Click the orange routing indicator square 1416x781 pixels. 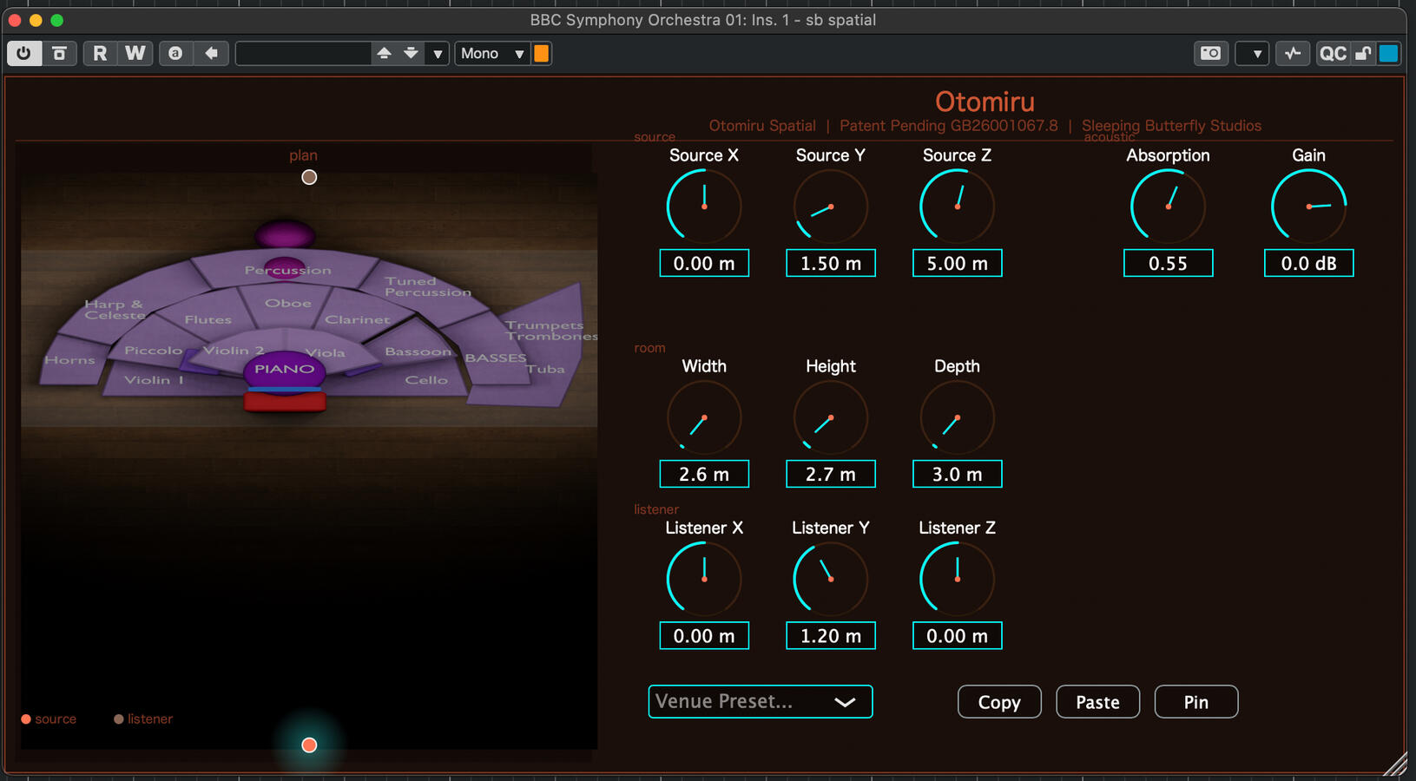(x=541, y=54)
